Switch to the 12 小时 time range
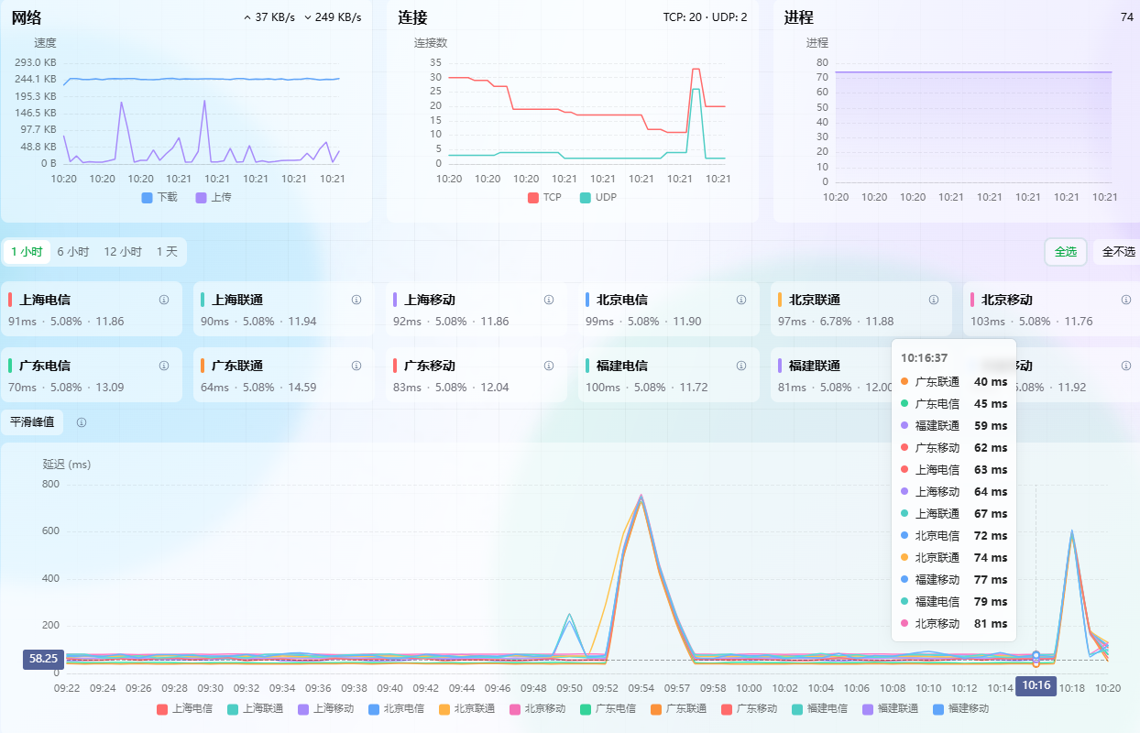This screenshot has width=1140, height=733. (122, 252)
